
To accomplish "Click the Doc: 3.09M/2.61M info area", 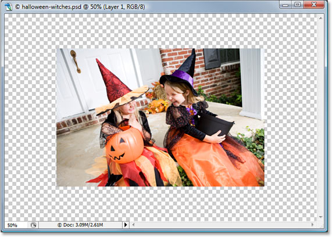I will click(80, 225).
